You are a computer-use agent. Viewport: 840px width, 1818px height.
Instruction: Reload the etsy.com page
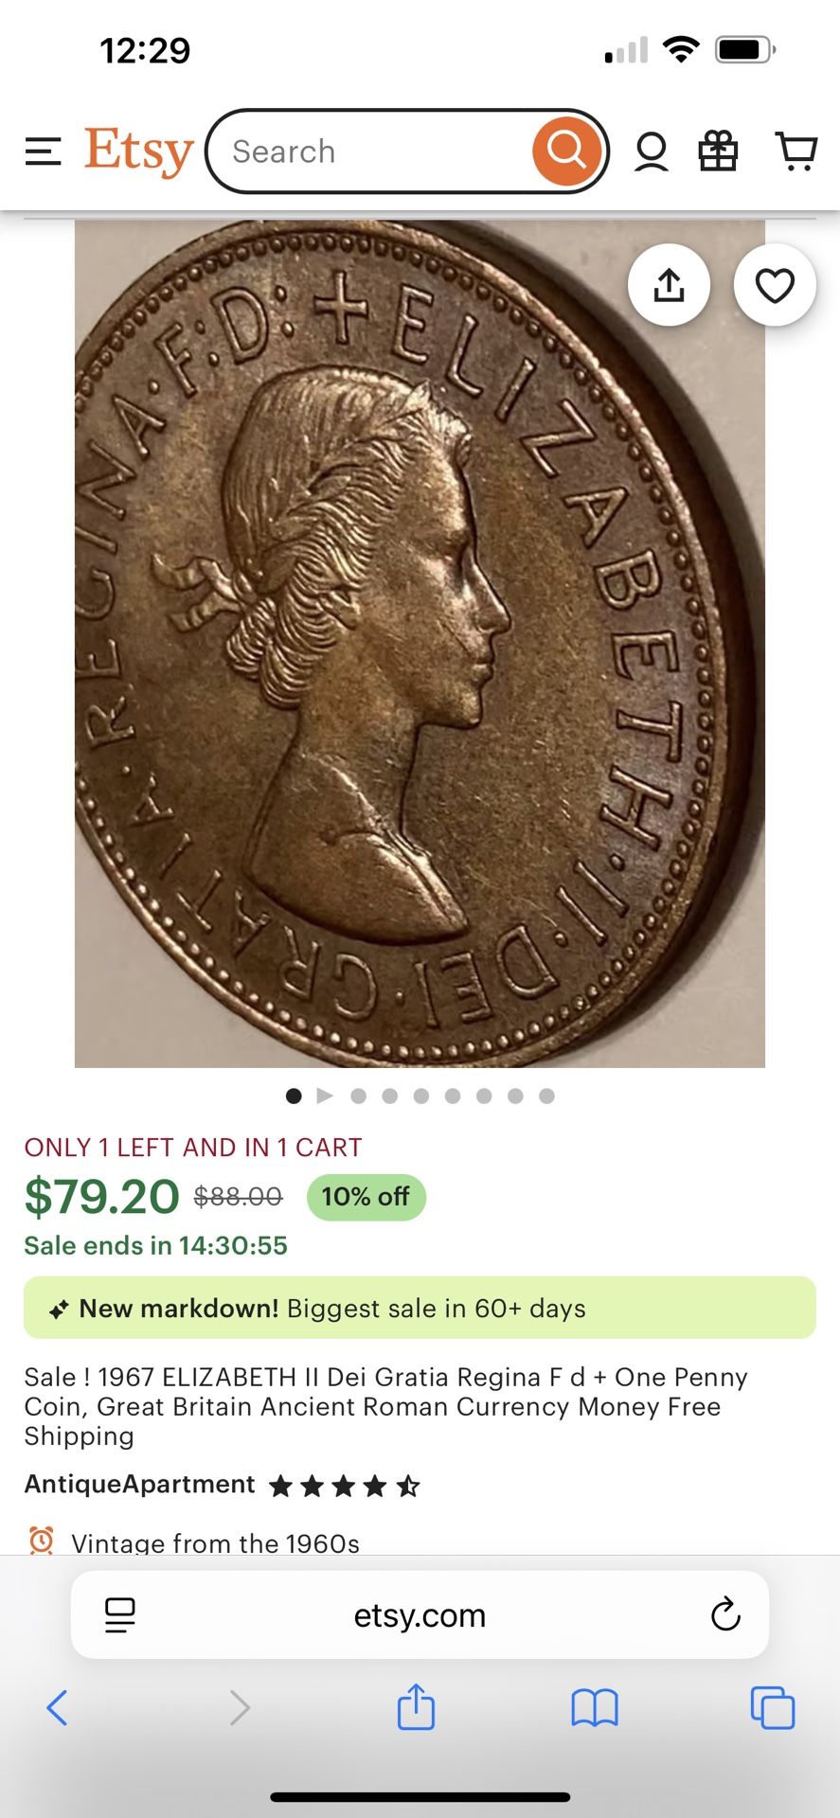tap(725, 1614)
